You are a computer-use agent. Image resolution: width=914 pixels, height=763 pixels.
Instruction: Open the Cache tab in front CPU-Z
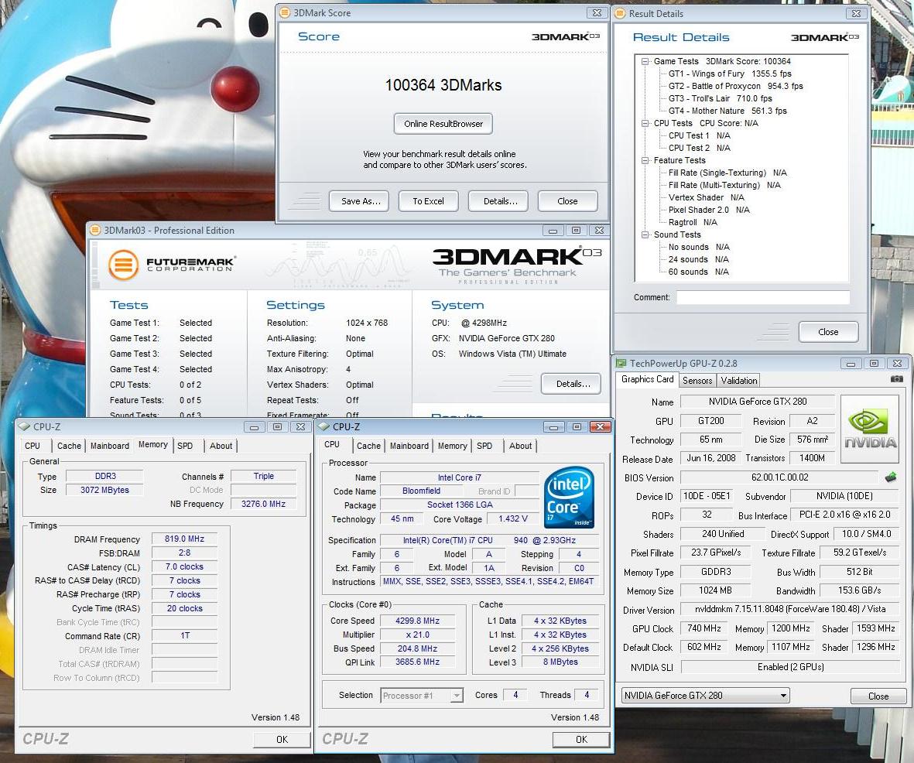pyautogui.click(x=368, y=445)
